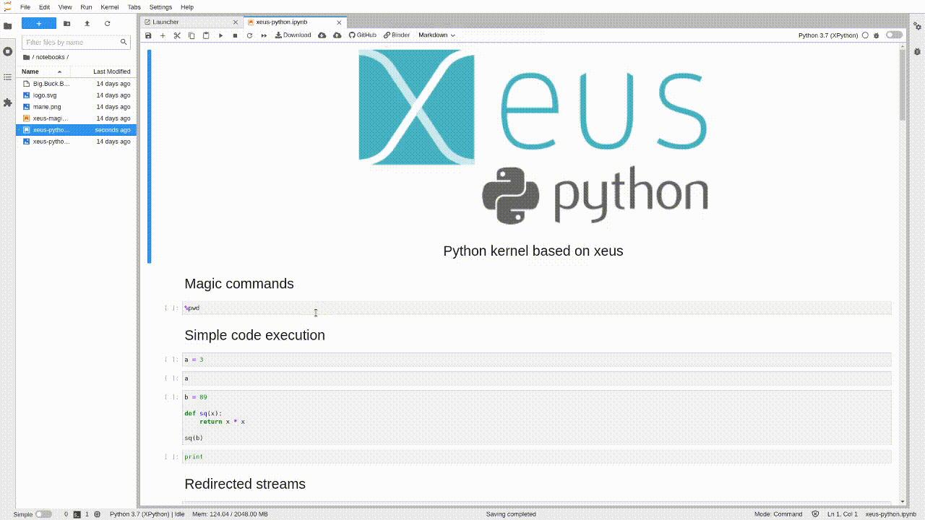Click the Upload Files icon
The width and height of the screenshot is (925, 520).
(x=87, y=23)
